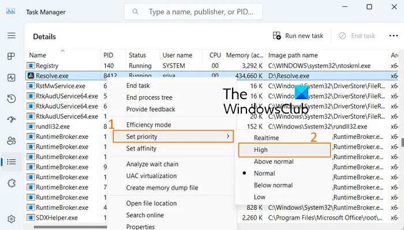Choose High priority in the submenu
Screen dimensions: 404x230
click(x=285, y=150)
